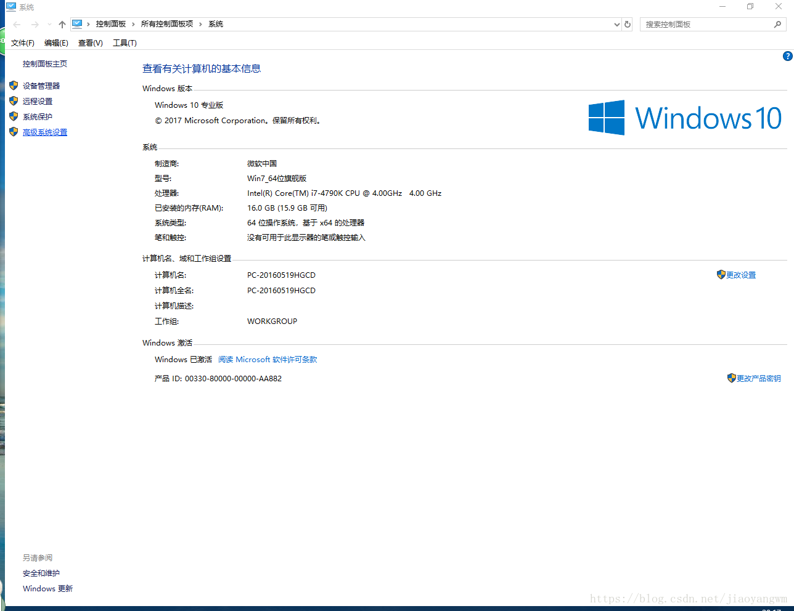This screenshot has width=794, height=611.
Task: Select product ID 00330-80000-00000-AA882
Action: (233, 379)
